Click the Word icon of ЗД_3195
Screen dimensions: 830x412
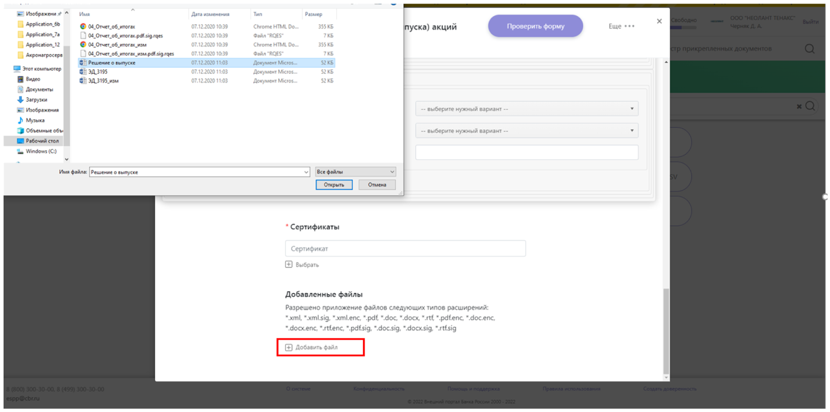tap(83, 72)
